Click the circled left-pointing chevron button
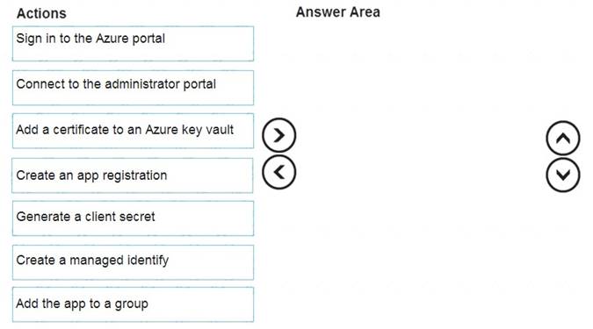593x329 pixels. [278, 172]
